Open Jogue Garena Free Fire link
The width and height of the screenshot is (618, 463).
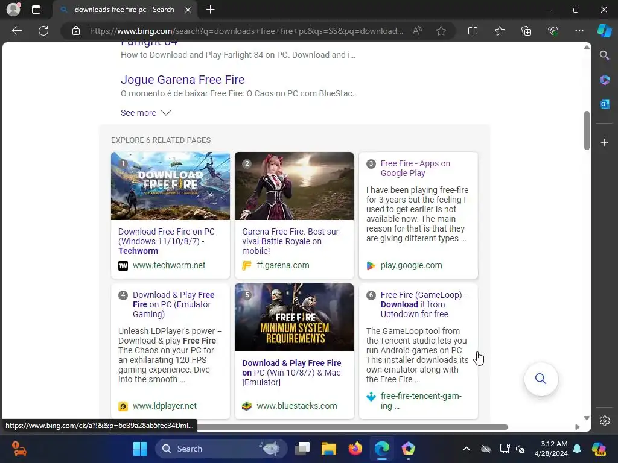pyautogui.click(x=182, y=80)
